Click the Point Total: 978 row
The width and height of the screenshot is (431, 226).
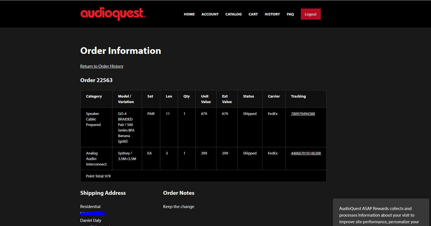[x=203, y=176]
